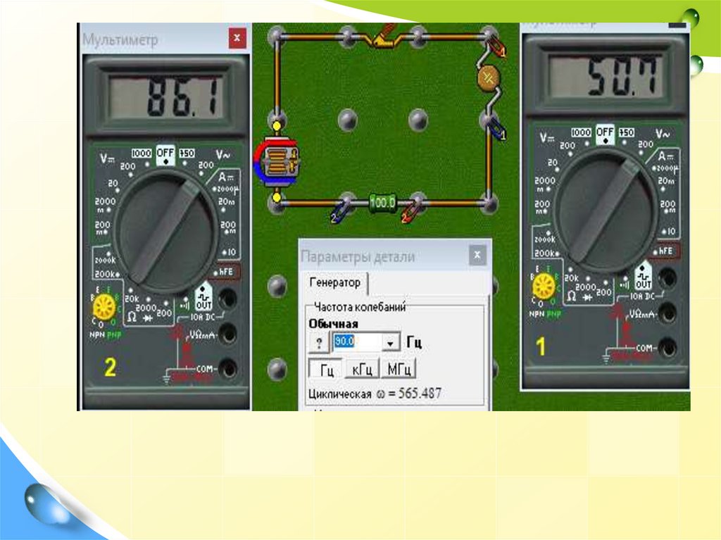The image size is (721, 540).
Task: Click the rotary selector knob of multimeter 2
Action: (x=165, y=232)
